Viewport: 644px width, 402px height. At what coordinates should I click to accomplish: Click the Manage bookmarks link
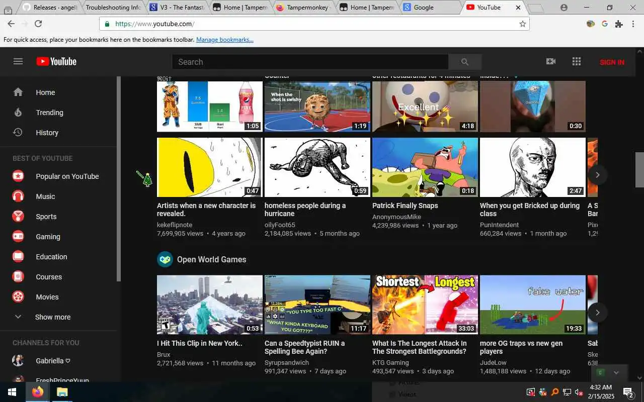tap(225, 40)
